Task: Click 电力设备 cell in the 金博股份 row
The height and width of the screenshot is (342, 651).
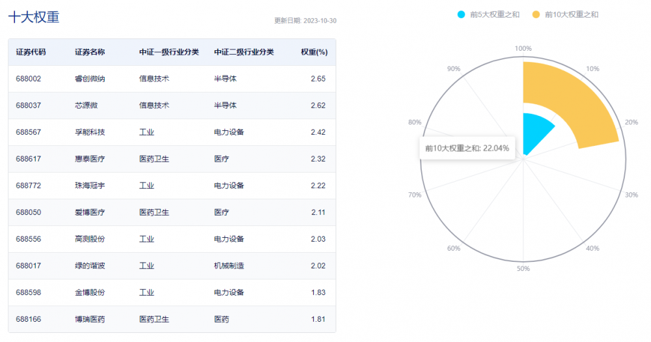Action: (229, 292)
